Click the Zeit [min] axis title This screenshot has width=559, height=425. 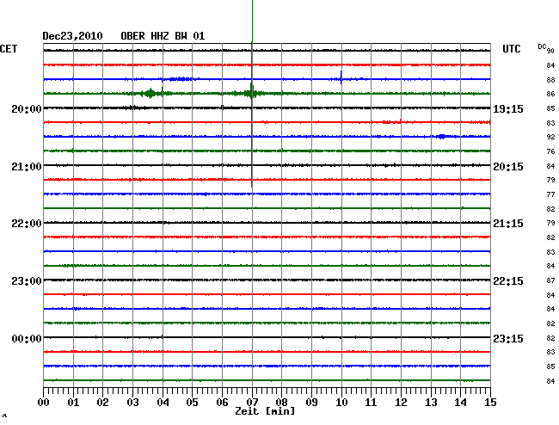point(265,411)
